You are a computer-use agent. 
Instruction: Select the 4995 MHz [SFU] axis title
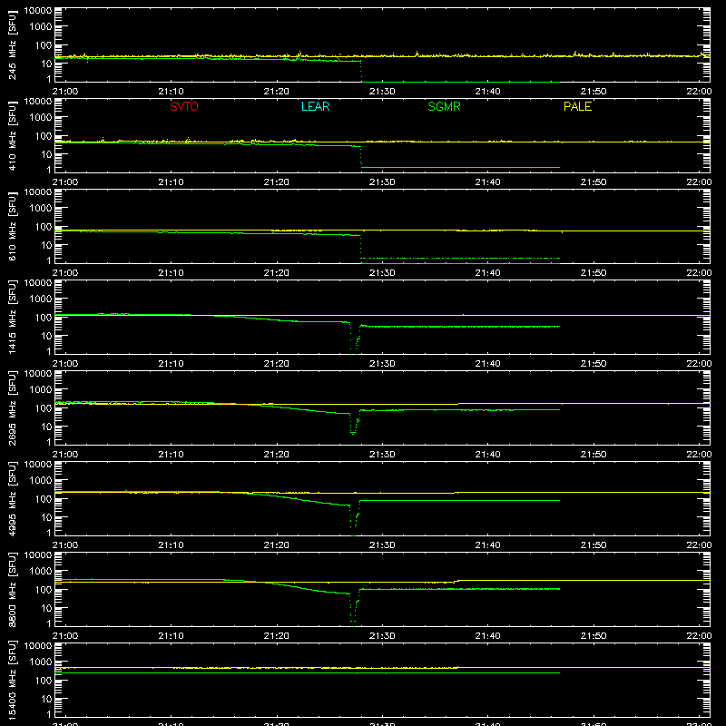[13, 498]
